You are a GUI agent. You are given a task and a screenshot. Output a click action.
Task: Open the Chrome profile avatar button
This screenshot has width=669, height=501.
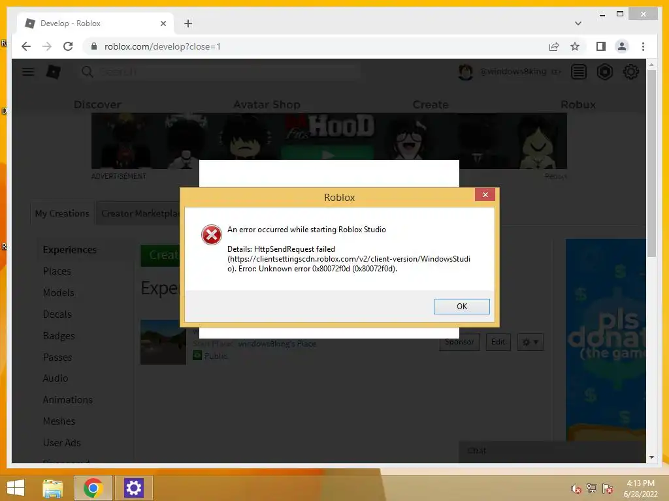click(x=622, y=46)
